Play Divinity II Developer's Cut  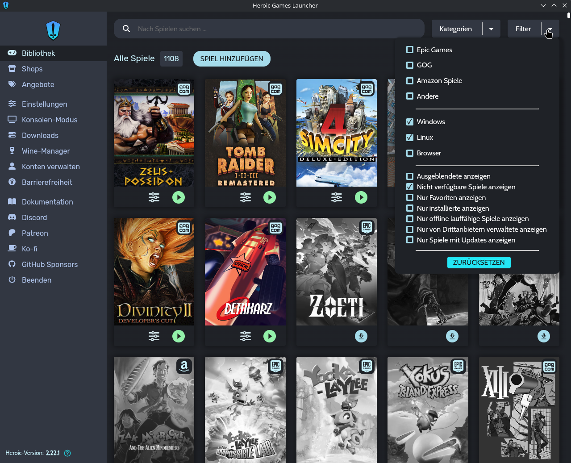tap(179, 336)
